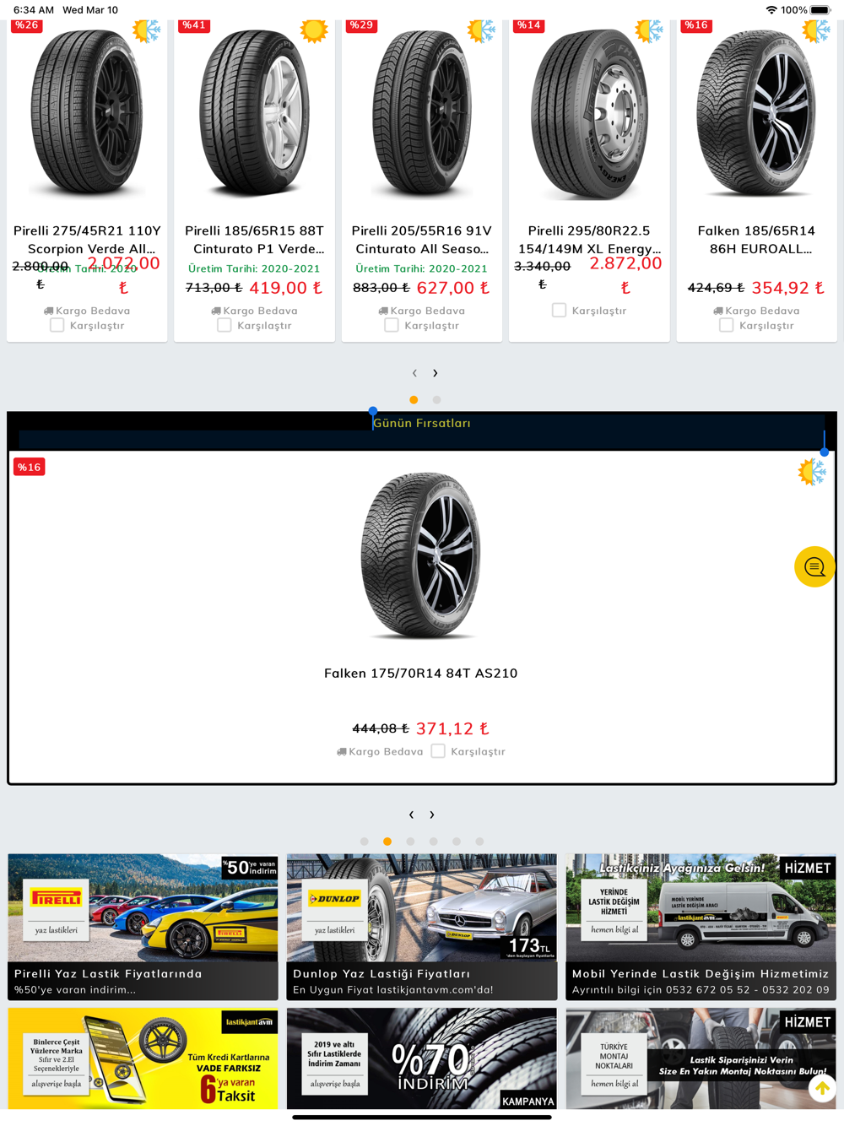Click the Kargo Bedava truck icon under Falken AS210

click(342, 751)
